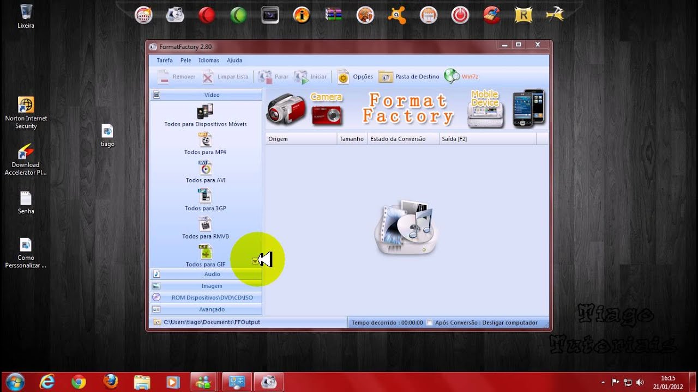Click the volume icon in system tray
698x392 pixels.
[640, 382]
